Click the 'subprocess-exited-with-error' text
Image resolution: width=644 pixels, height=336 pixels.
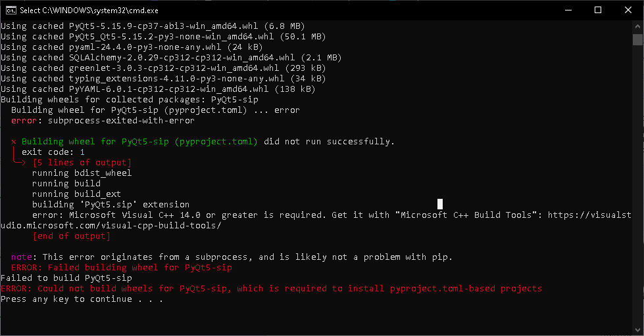click(x=121, y=121)
